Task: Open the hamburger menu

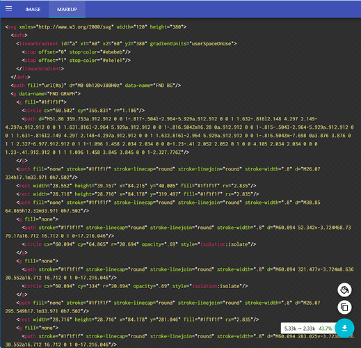Action: click(8, 8)
